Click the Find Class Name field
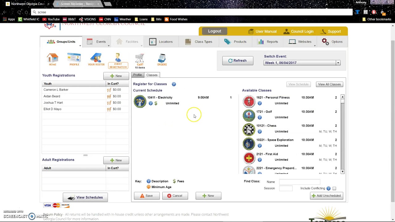Image resolution: width=395 pixels, height=222 pixels. 299,182
